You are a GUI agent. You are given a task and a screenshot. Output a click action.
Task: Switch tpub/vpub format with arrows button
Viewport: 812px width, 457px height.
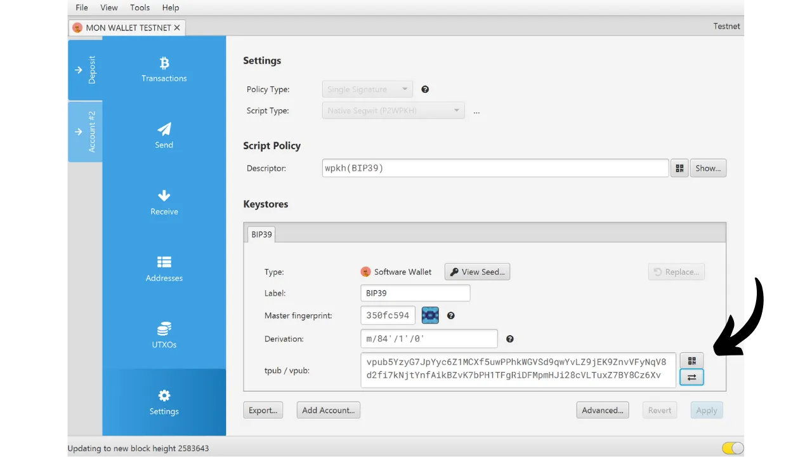click(x=691, y=378)
